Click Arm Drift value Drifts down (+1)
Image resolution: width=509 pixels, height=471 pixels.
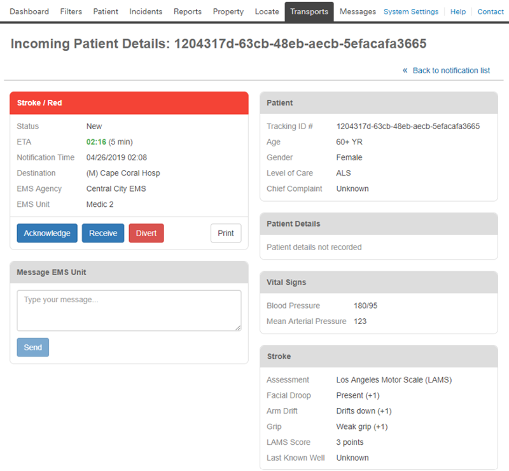pyautogui.click(x=364, y=411)
